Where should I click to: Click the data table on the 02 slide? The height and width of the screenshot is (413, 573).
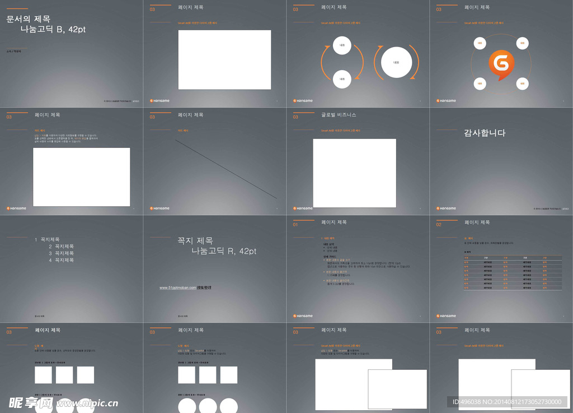[513, 273]
